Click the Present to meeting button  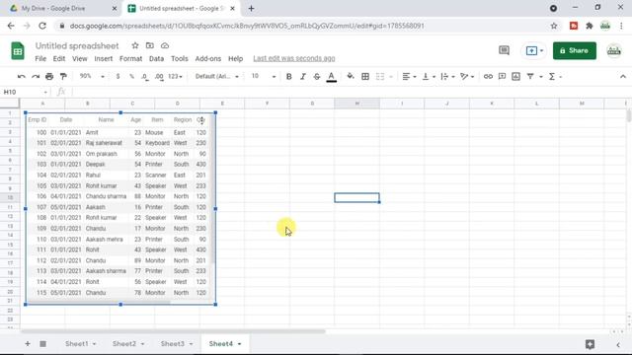point(535,50)
